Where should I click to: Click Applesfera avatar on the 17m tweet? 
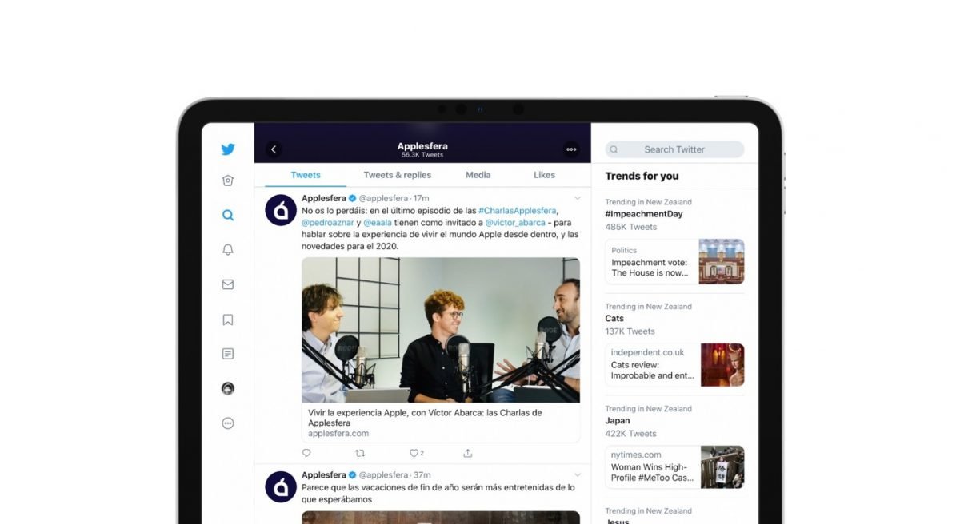(281, 209)
